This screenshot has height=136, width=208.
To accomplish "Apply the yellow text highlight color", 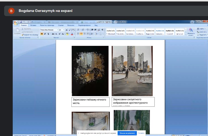I will coord(68,34).
